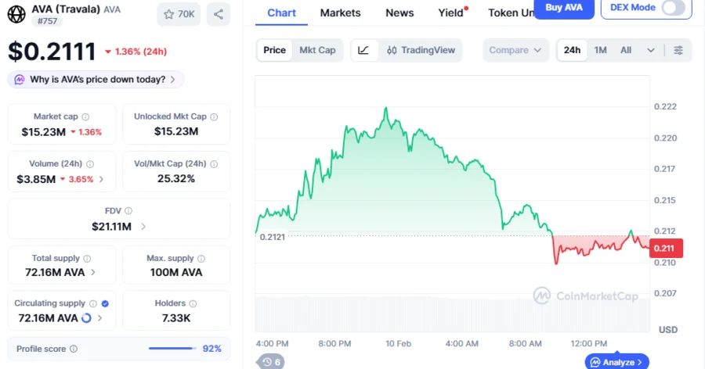The width and height of the screenshot is (705, 369).
Task: Click the Market cap info icon
Action: [85, 116]
